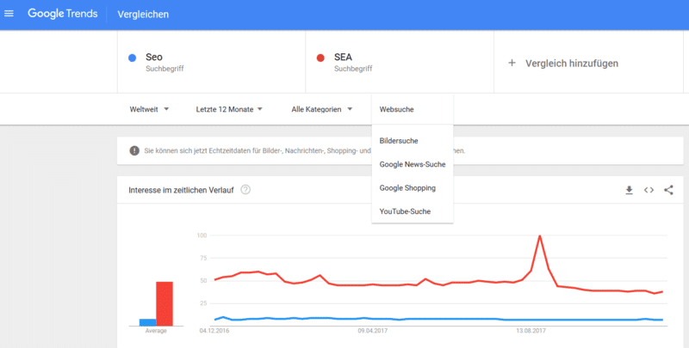
Task: Choose Google Shopping from the list
Action: 413,188
